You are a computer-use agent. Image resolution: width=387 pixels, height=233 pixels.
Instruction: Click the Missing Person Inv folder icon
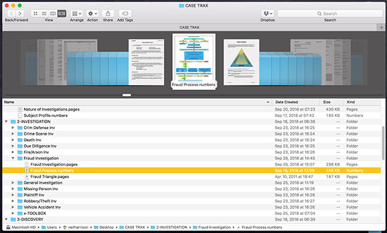[20, 189]
